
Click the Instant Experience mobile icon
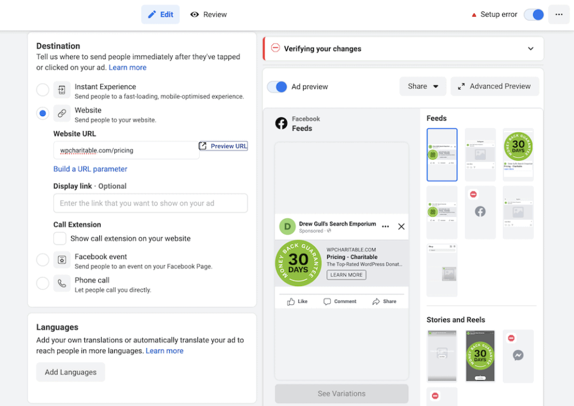tap(62, 90)
